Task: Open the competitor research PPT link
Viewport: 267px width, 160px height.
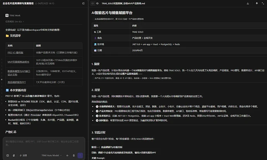Action: point(17,82)
